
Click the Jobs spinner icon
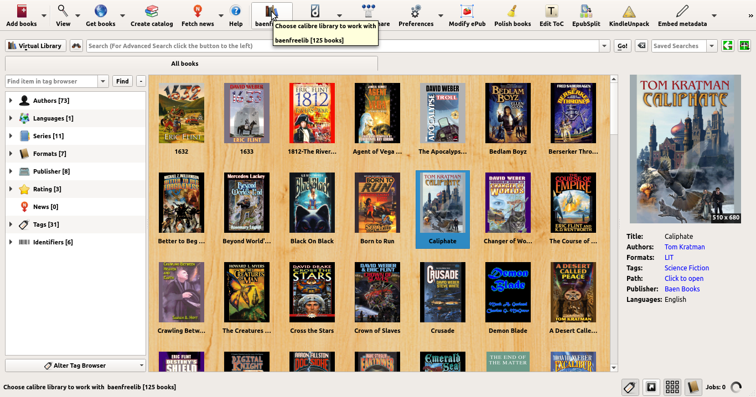click(x=736, y=387)
